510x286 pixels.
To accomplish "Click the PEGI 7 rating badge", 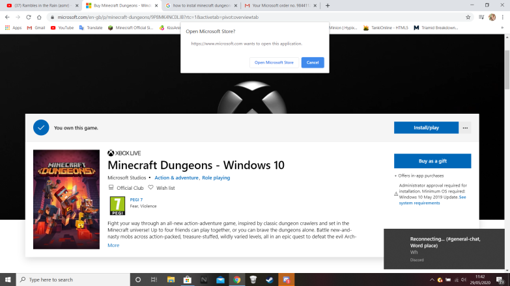I will (x=117, y=206).
